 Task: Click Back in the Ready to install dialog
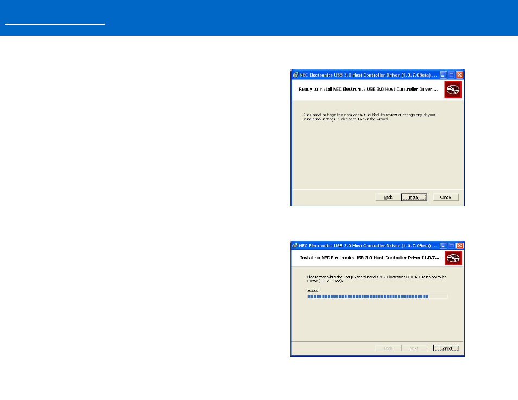pyautogui.click(x=388, y=197)
